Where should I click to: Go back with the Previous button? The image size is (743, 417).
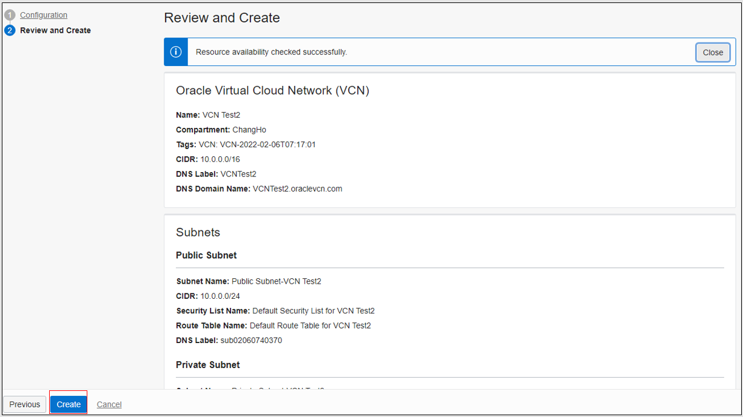pos(25,404)
